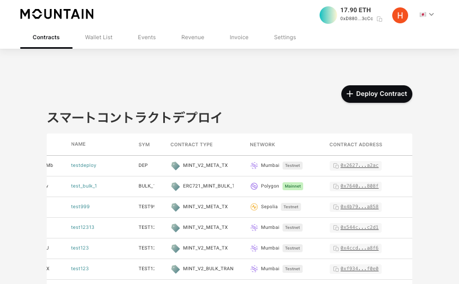Copy contract address 0x7640...808f
Viewport: 459px width, 284px height.
click(336, 187)
